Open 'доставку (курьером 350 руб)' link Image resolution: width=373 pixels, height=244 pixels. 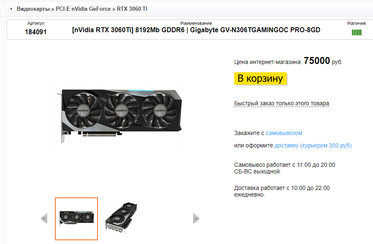313,146
